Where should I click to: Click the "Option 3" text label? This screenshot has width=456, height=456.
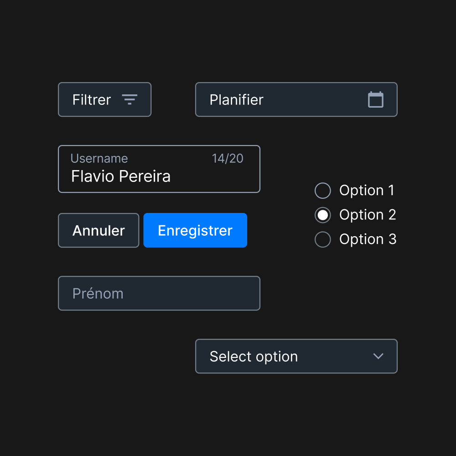click(368, 239)
